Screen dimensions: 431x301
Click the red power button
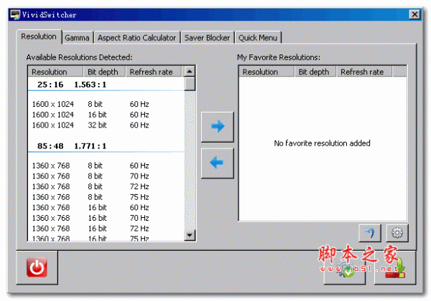[x=37, y=267]
